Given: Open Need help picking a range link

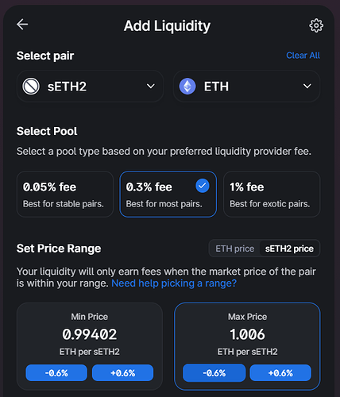Looking at the screenshot, I should [x=174, y=283].
